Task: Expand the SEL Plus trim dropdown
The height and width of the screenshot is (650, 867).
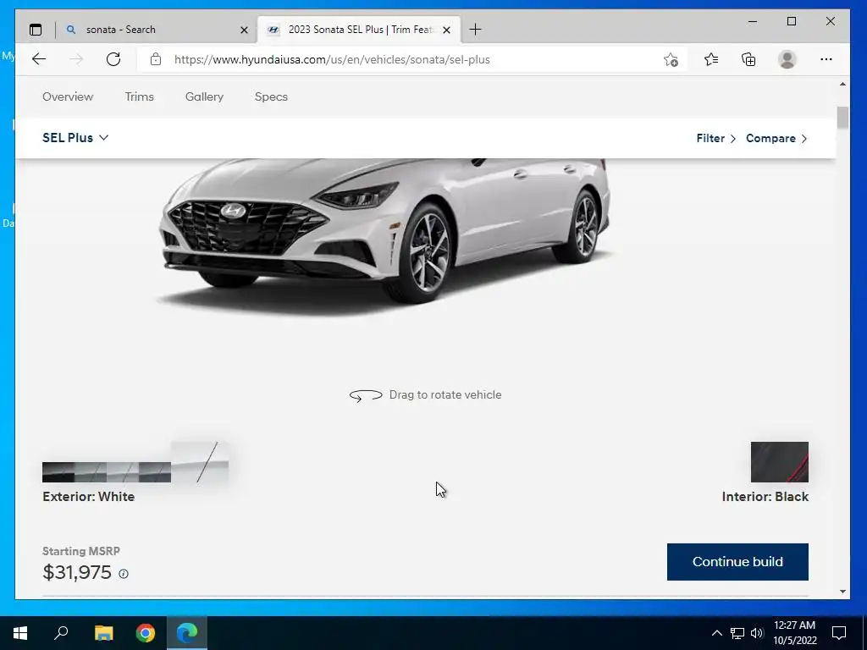Action: pyautogui.click(x=75, y=138)
